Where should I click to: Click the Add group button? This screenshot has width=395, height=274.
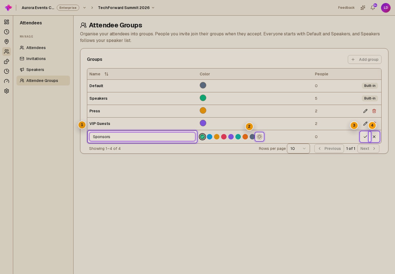click(x=365, y=59)
